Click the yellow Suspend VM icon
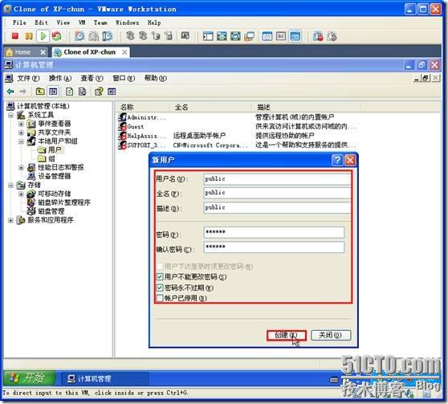Image resolution: width=448 pixels, height=404 pixels. click(x=29, y=36)
